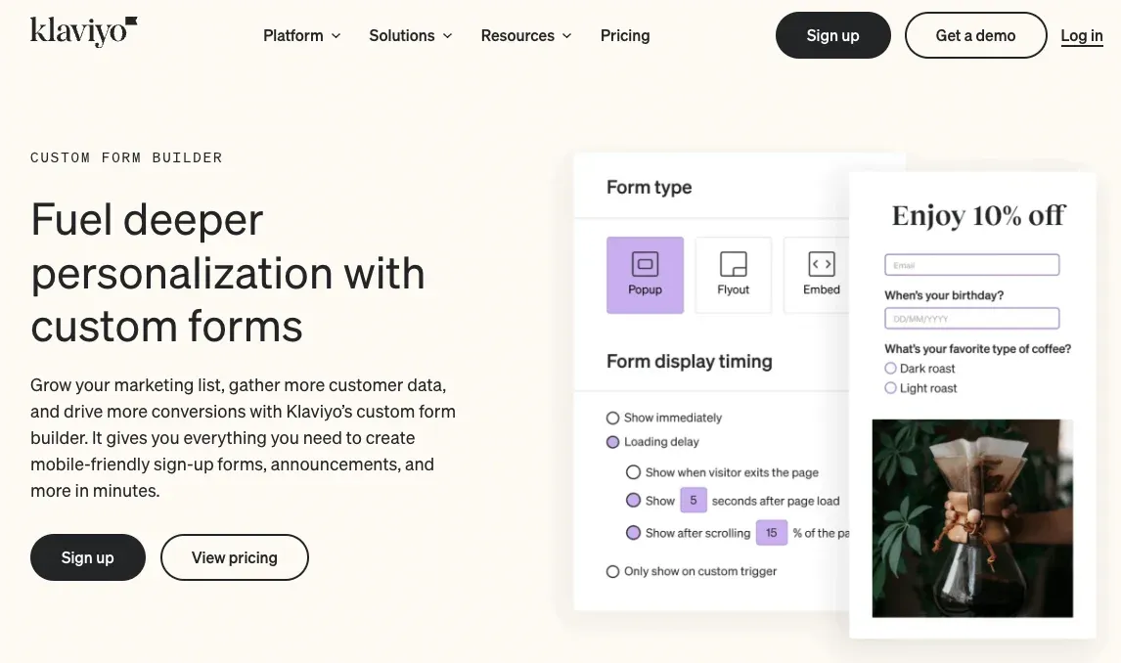This screenshot has height=663, width=1121.
Task: Open the Platform menu
Action: point(301,36)
